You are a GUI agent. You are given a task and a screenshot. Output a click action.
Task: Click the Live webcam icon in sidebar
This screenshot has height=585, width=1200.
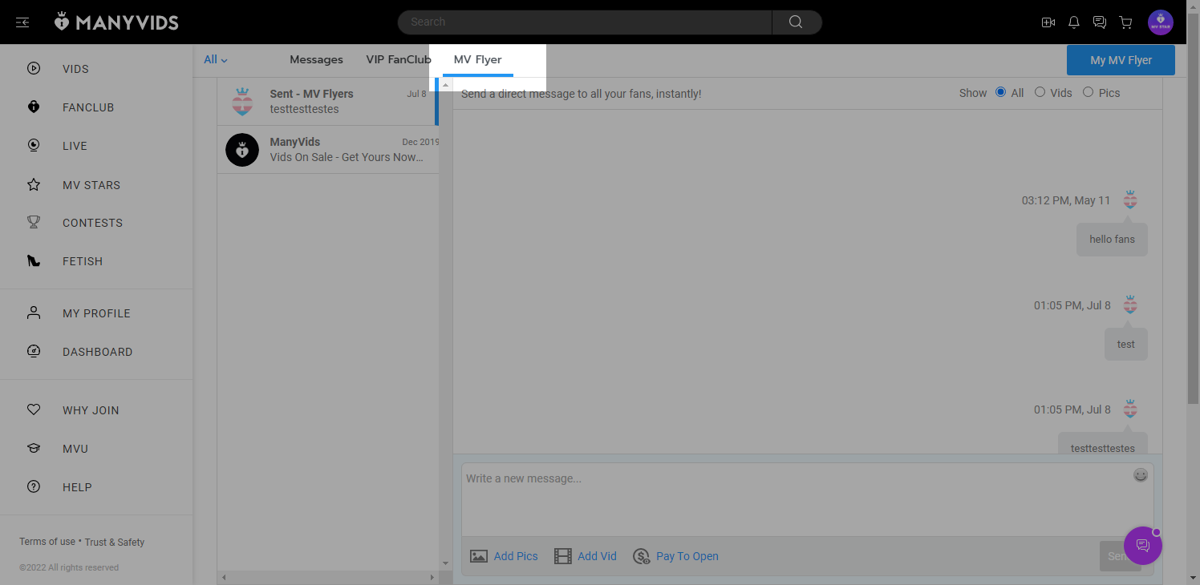tap(34, 146)
